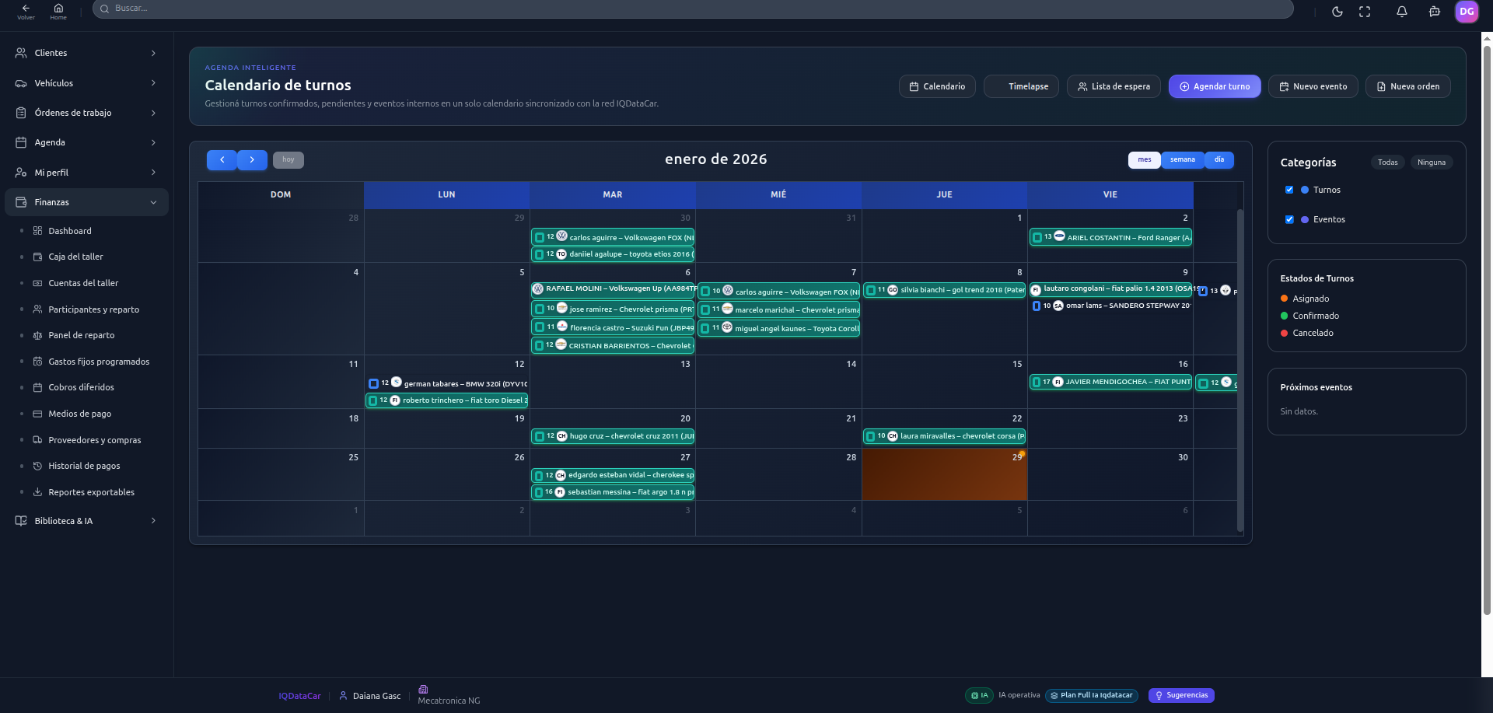Open Lista de espera
1493x713 pixels.
(x=1113, y=86)
